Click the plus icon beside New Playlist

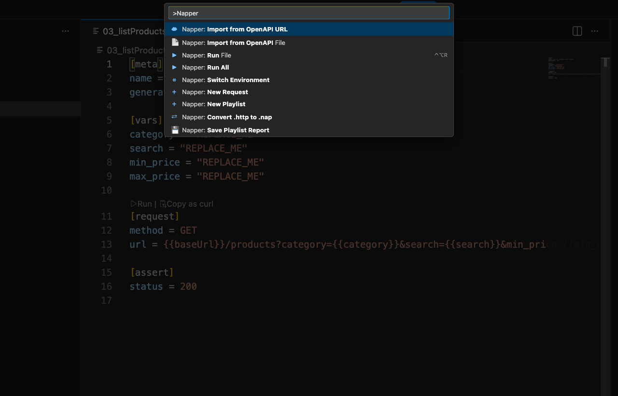174,104
